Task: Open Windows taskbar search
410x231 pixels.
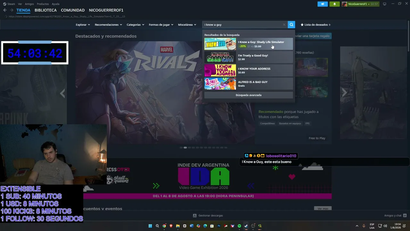Action: click(157, 226)
